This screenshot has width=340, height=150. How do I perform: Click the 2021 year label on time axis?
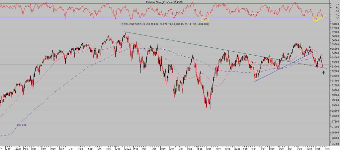pos(18,149)
